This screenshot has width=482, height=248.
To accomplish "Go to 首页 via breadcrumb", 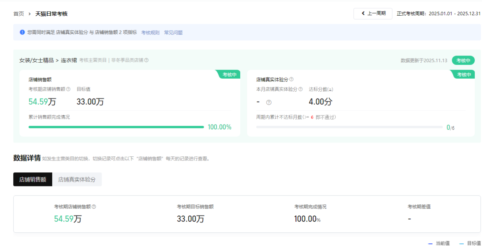I will (x=18, y=14).
